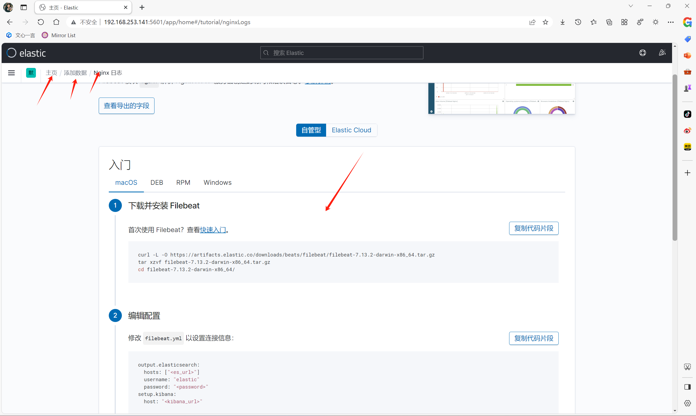Viewport: 696px width, 416px height.
Task: Bookmark this page with the star icon
Action: (545, 22)
